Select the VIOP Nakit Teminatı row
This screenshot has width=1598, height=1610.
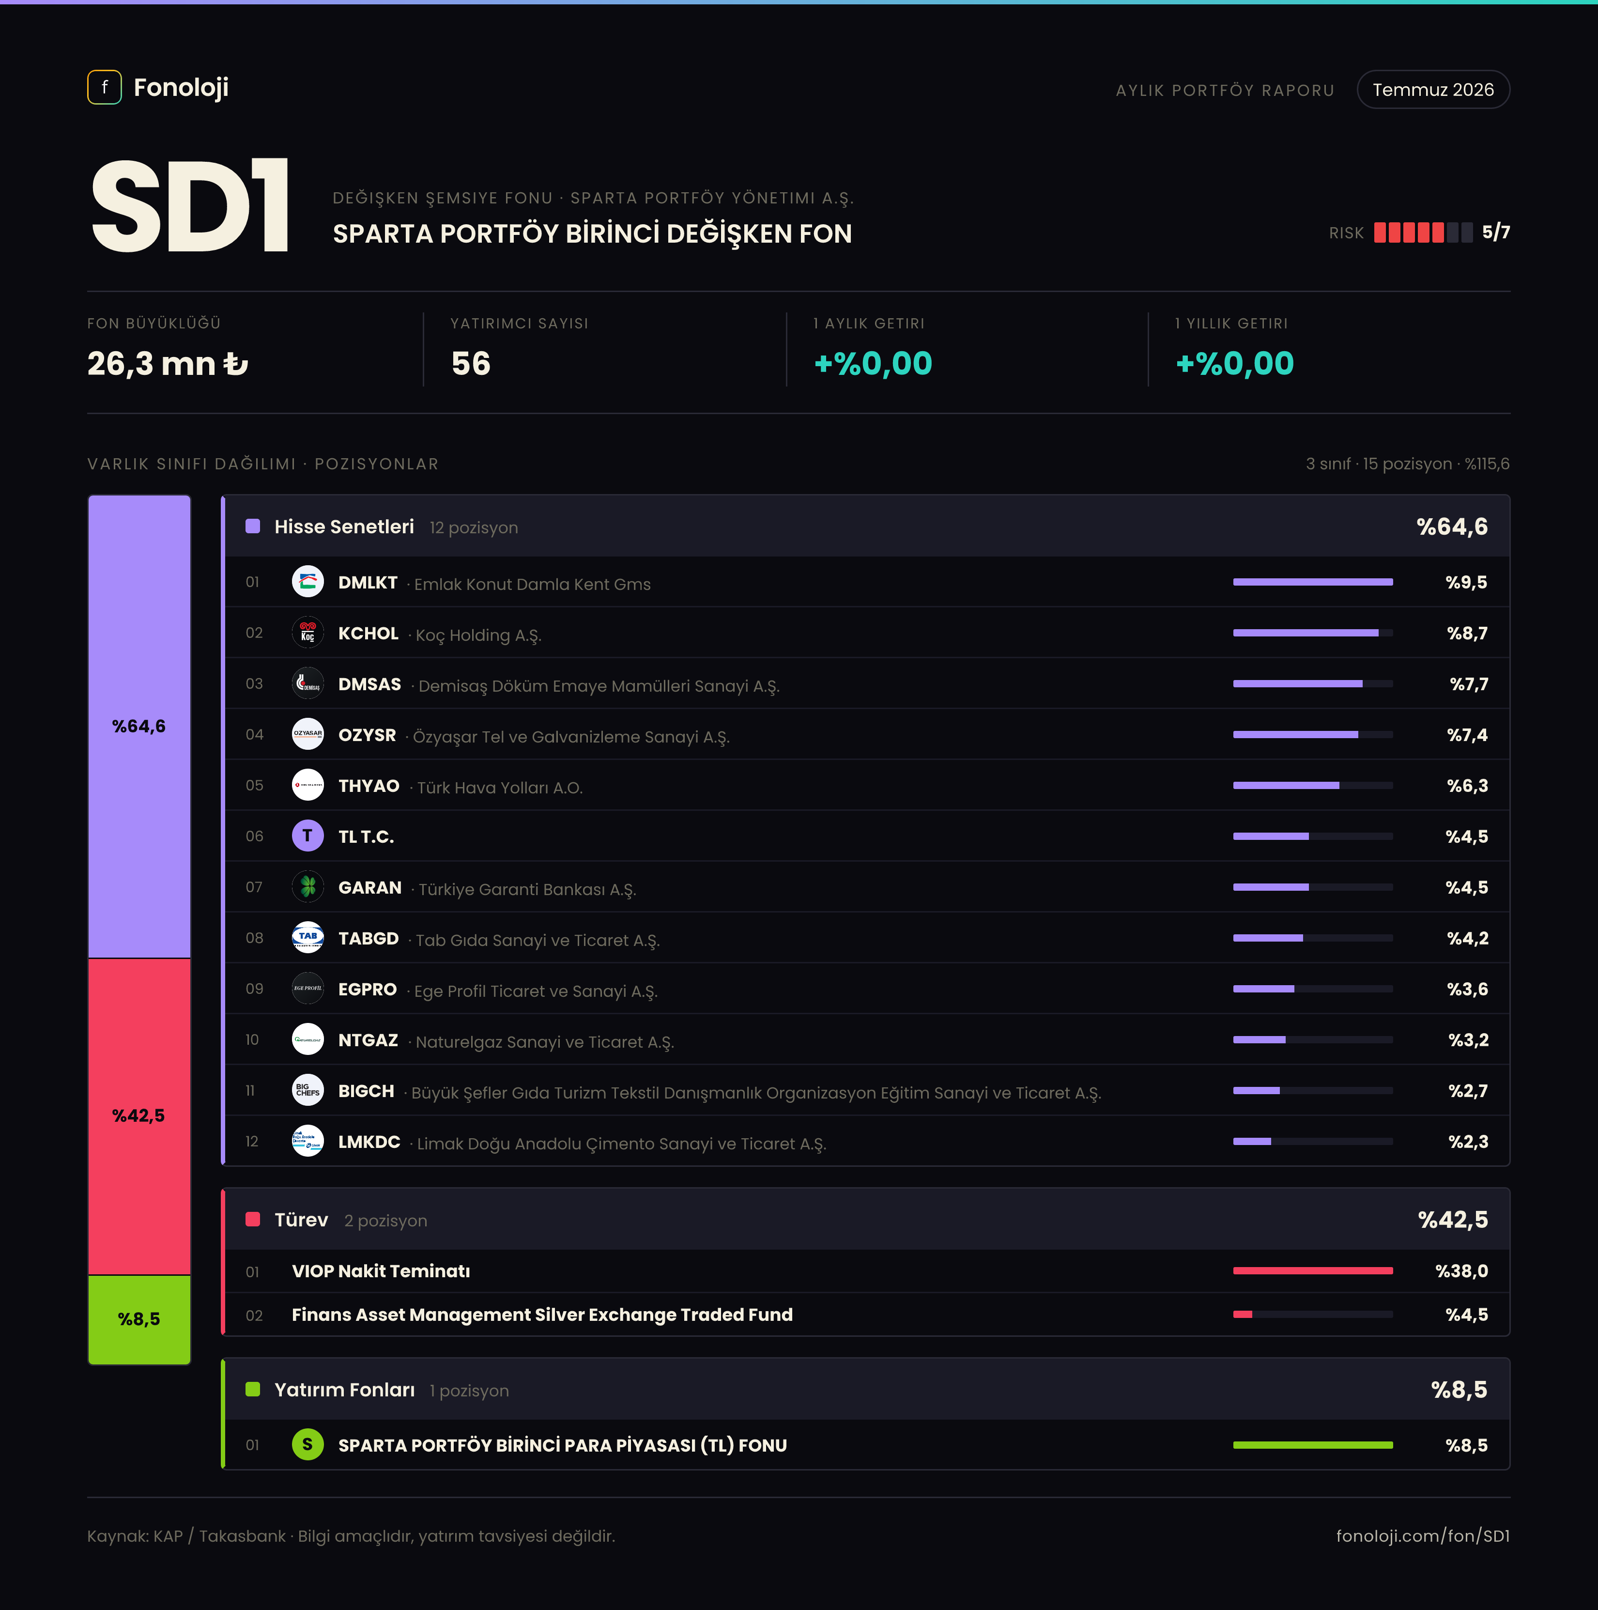click(866, 1271)
